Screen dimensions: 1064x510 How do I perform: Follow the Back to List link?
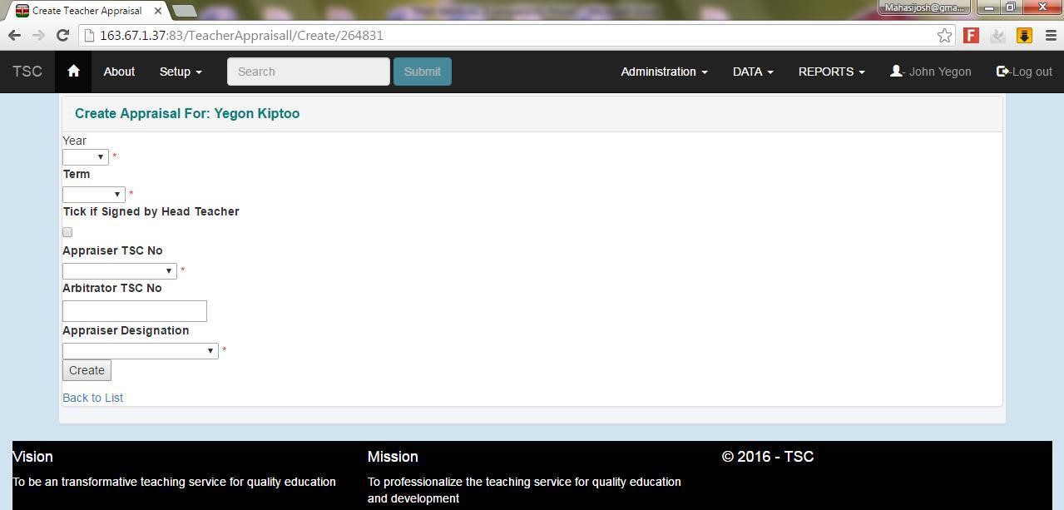(93, 398)
